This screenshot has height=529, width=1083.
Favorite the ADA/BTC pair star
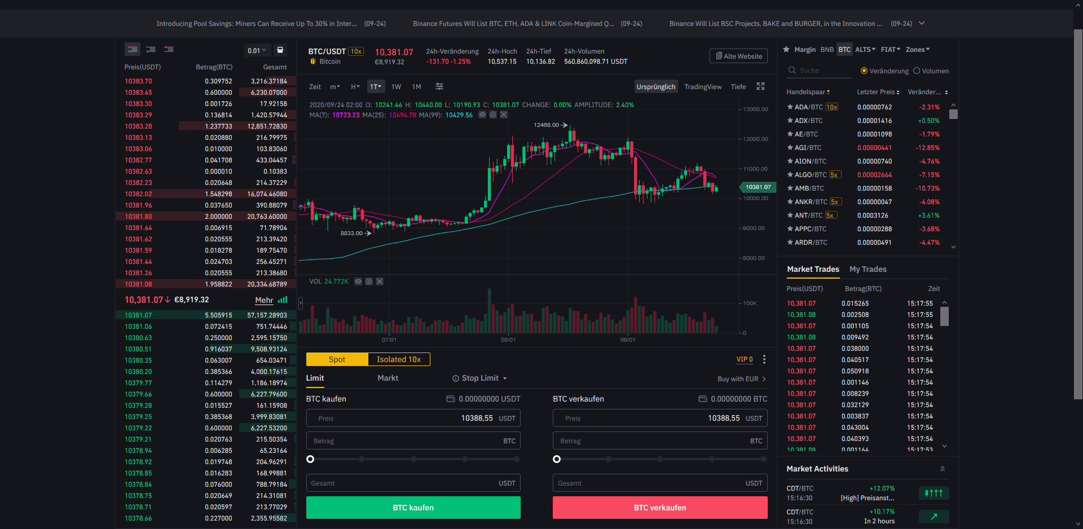tap(790, 107)
